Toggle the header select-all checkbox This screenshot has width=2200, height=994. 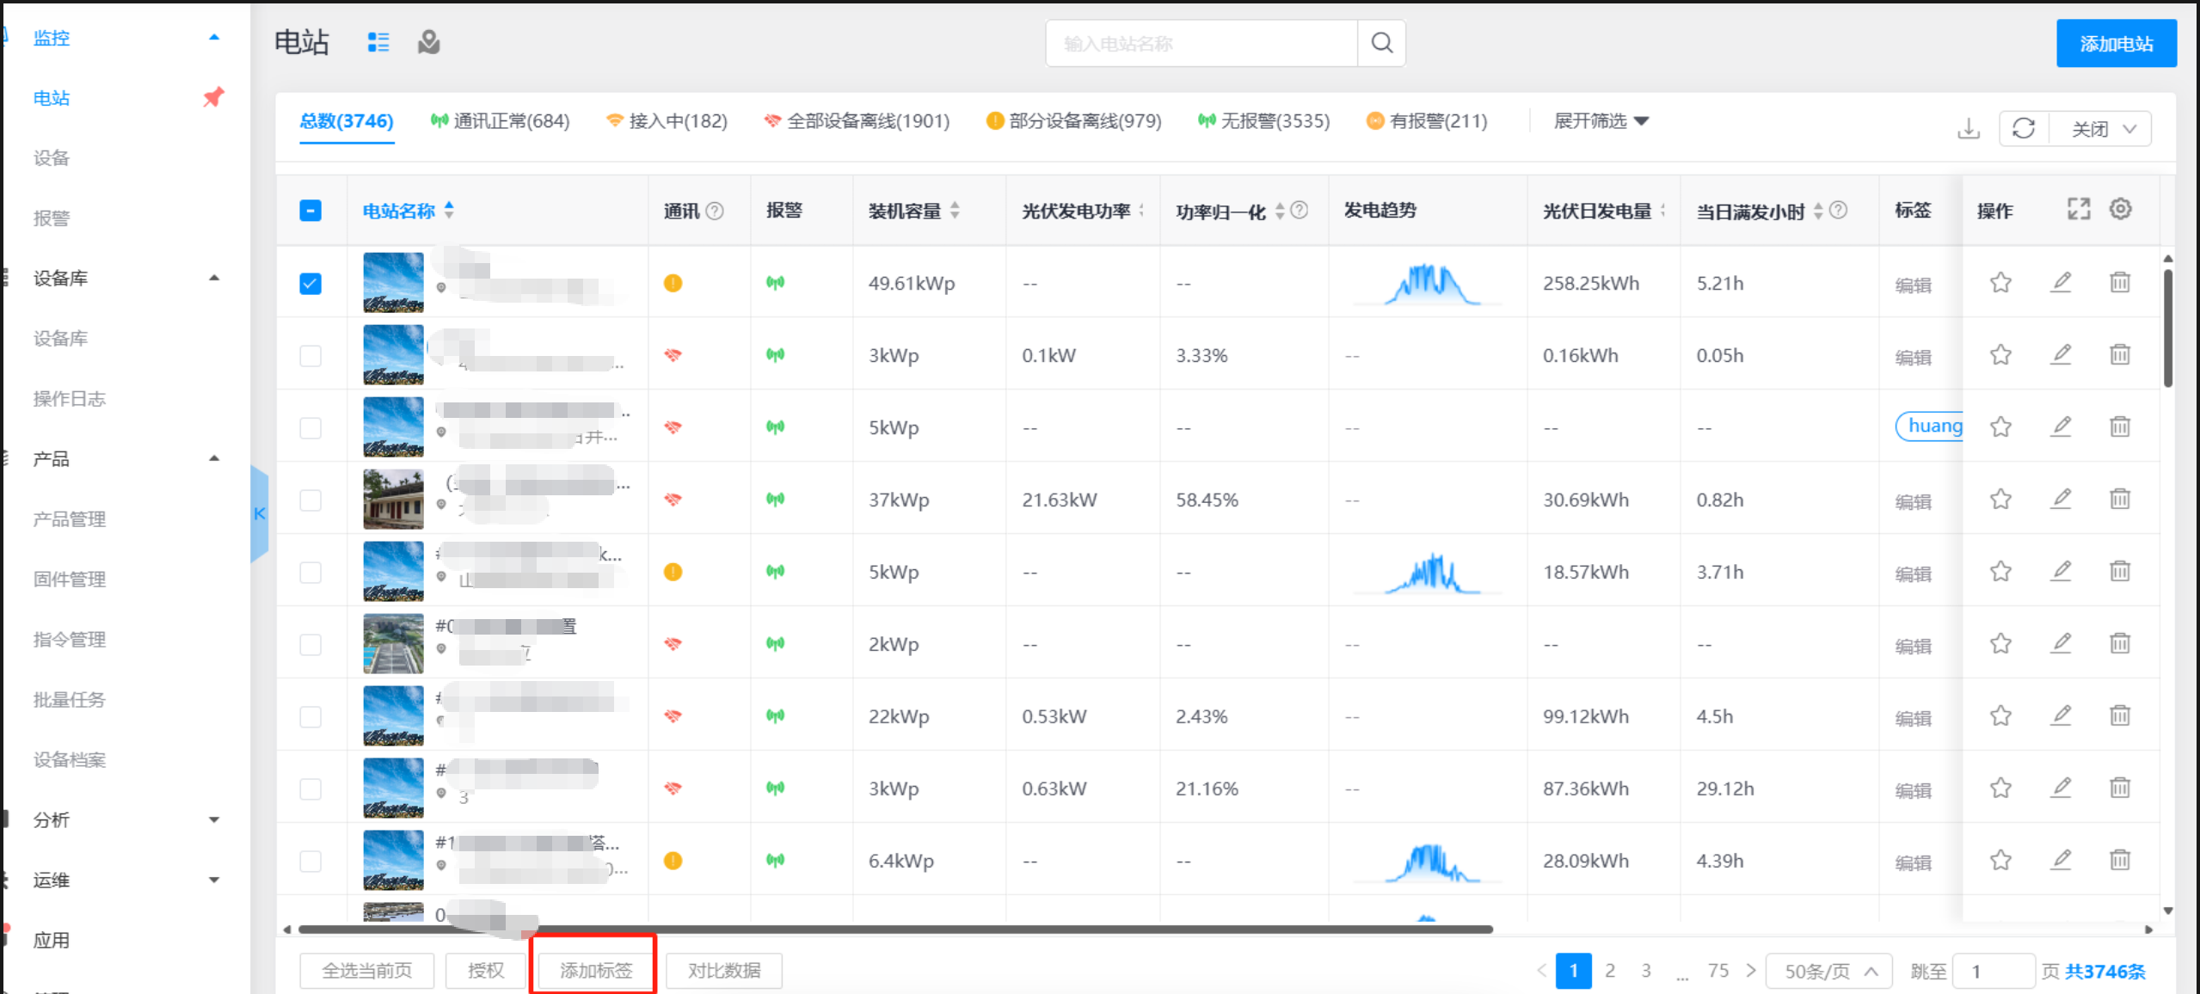(x=310, y=211)
